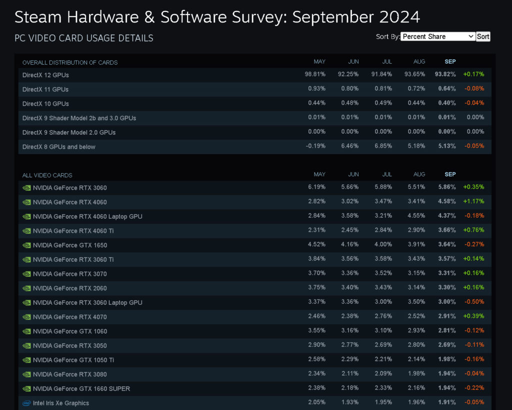The width and height of the screenshot is (512, 410).
Task: Click NVIDIA icon next to GTX 1650
Action: pos(27,245)
